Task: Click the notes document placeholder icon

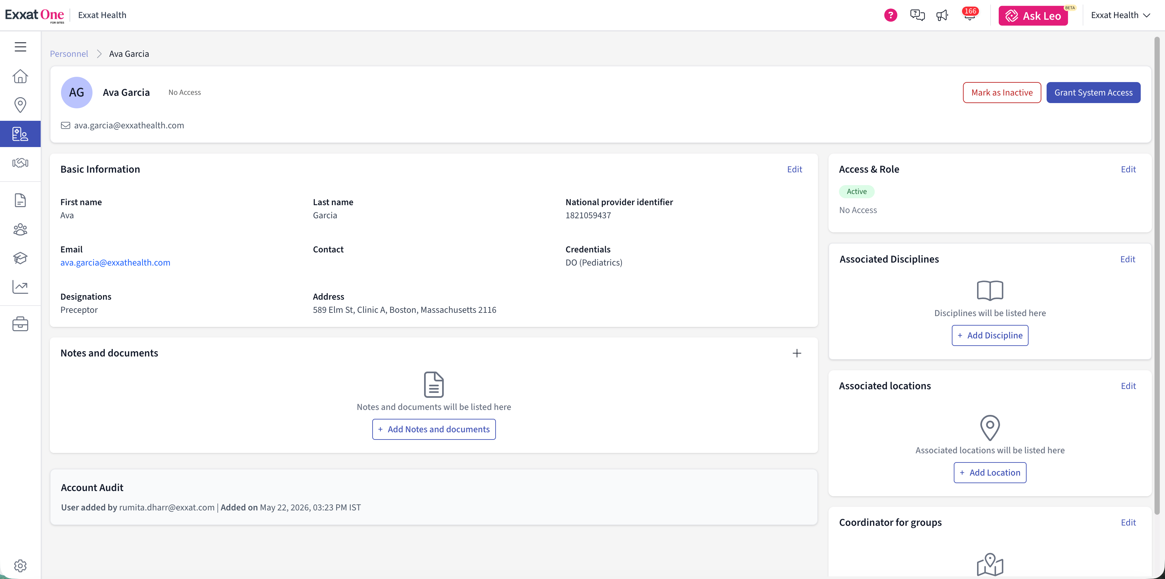Action: [434, 385]
